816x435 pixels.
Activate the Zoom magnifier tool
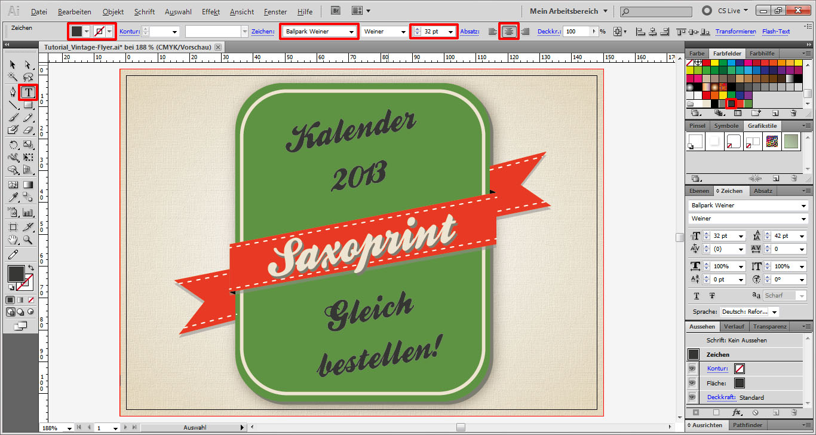27,240
